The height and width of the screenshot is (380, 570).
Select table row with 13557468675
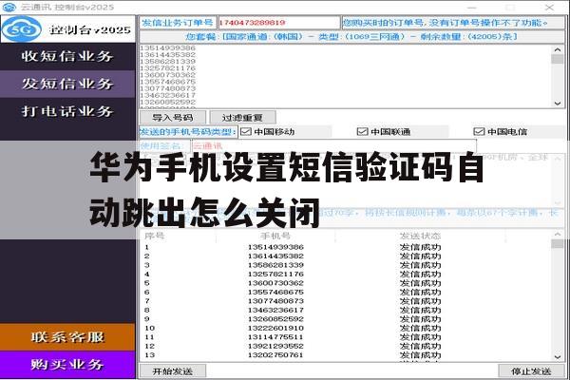346,292
